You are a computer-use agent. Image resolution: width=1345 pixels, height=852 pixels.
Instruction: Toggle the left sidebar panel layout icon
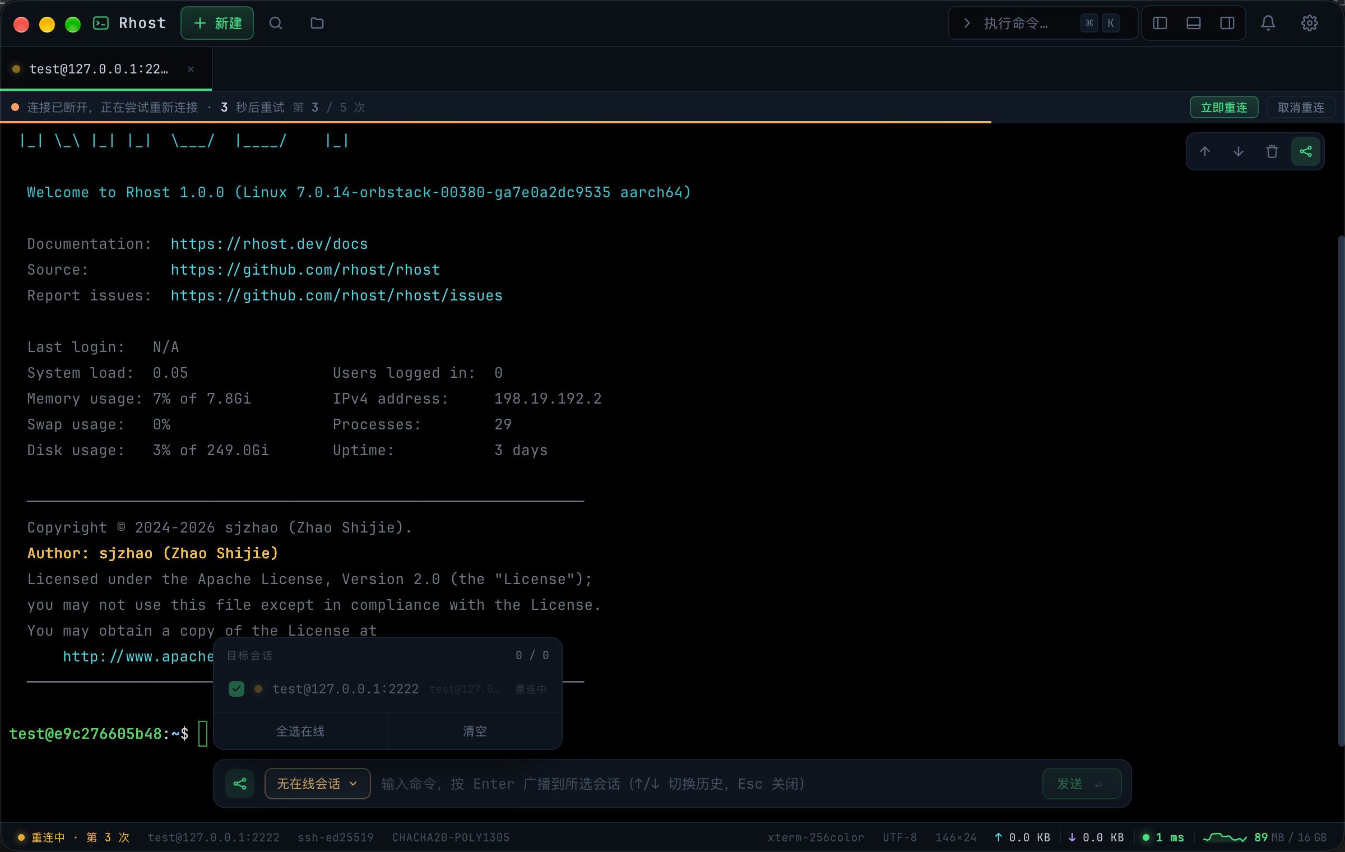click(x=1160, y=23)
